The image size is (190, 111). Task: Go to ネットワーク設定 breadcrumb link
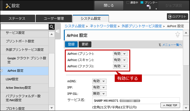103,26
